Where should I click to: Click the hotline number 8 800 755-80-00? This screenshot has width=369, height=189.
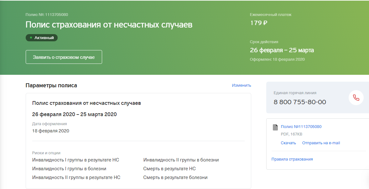click(x=299, y=102)
